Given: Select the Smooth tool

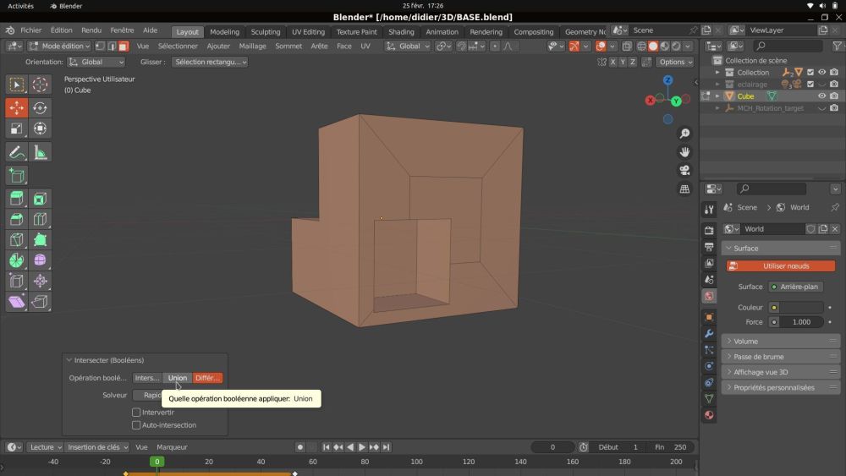Looking at the screenshot, I should (x=40, y=260).
